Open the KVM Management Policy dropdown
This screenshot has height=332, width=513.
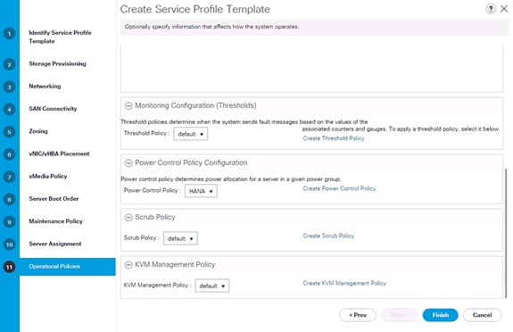(x=212, y=286)
